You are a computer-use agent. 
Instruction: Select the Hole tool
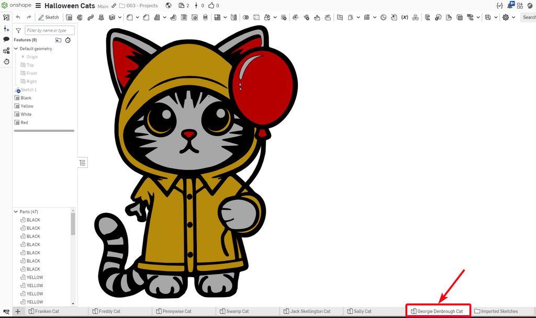pos(195,17)
